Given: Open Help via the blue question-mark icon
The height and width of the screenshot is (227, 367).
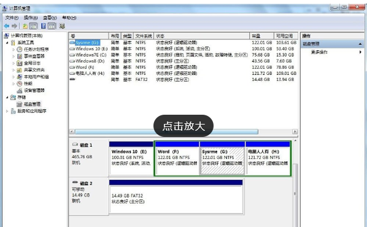Looking at the screenshot, I should click(44, 26).
